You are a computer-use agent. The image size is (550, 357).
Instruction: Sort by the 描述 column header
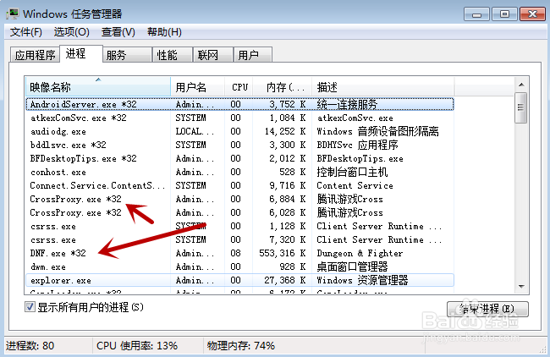click(383, 87)
